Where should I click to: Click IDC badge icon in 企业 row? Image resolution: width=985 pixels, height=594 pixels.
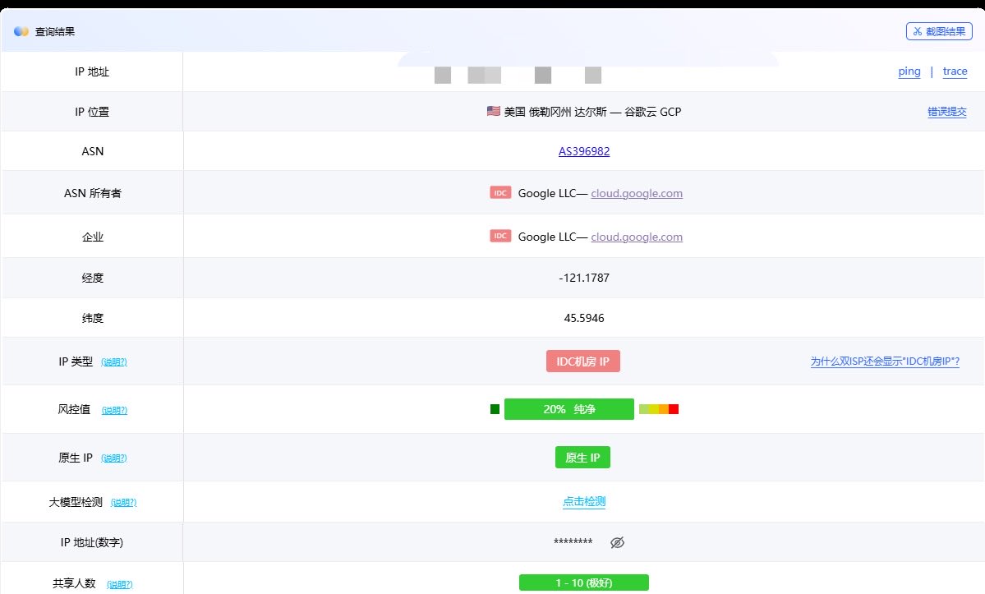[500, 236]
